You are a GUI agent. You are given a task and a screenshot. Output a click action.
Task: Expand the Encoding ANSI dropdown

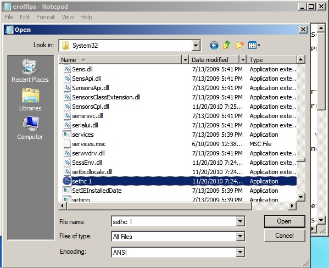[x=240, y=252]
